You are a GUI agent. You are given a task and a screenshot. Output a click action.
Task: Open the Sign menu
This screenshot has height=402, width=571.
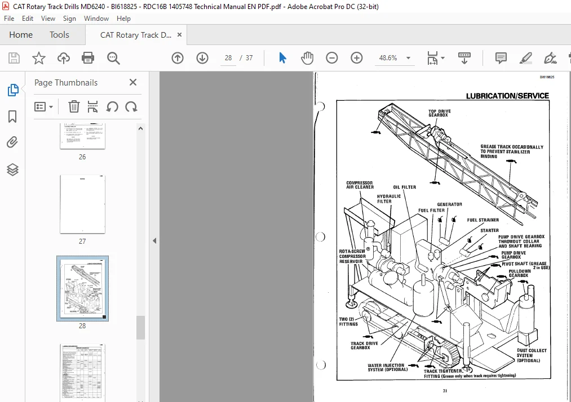coord(69,19)
